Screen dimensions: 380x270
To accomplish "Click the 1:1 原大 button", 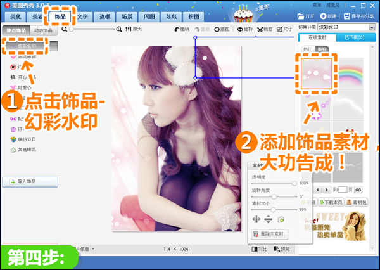I will [133, 29].
